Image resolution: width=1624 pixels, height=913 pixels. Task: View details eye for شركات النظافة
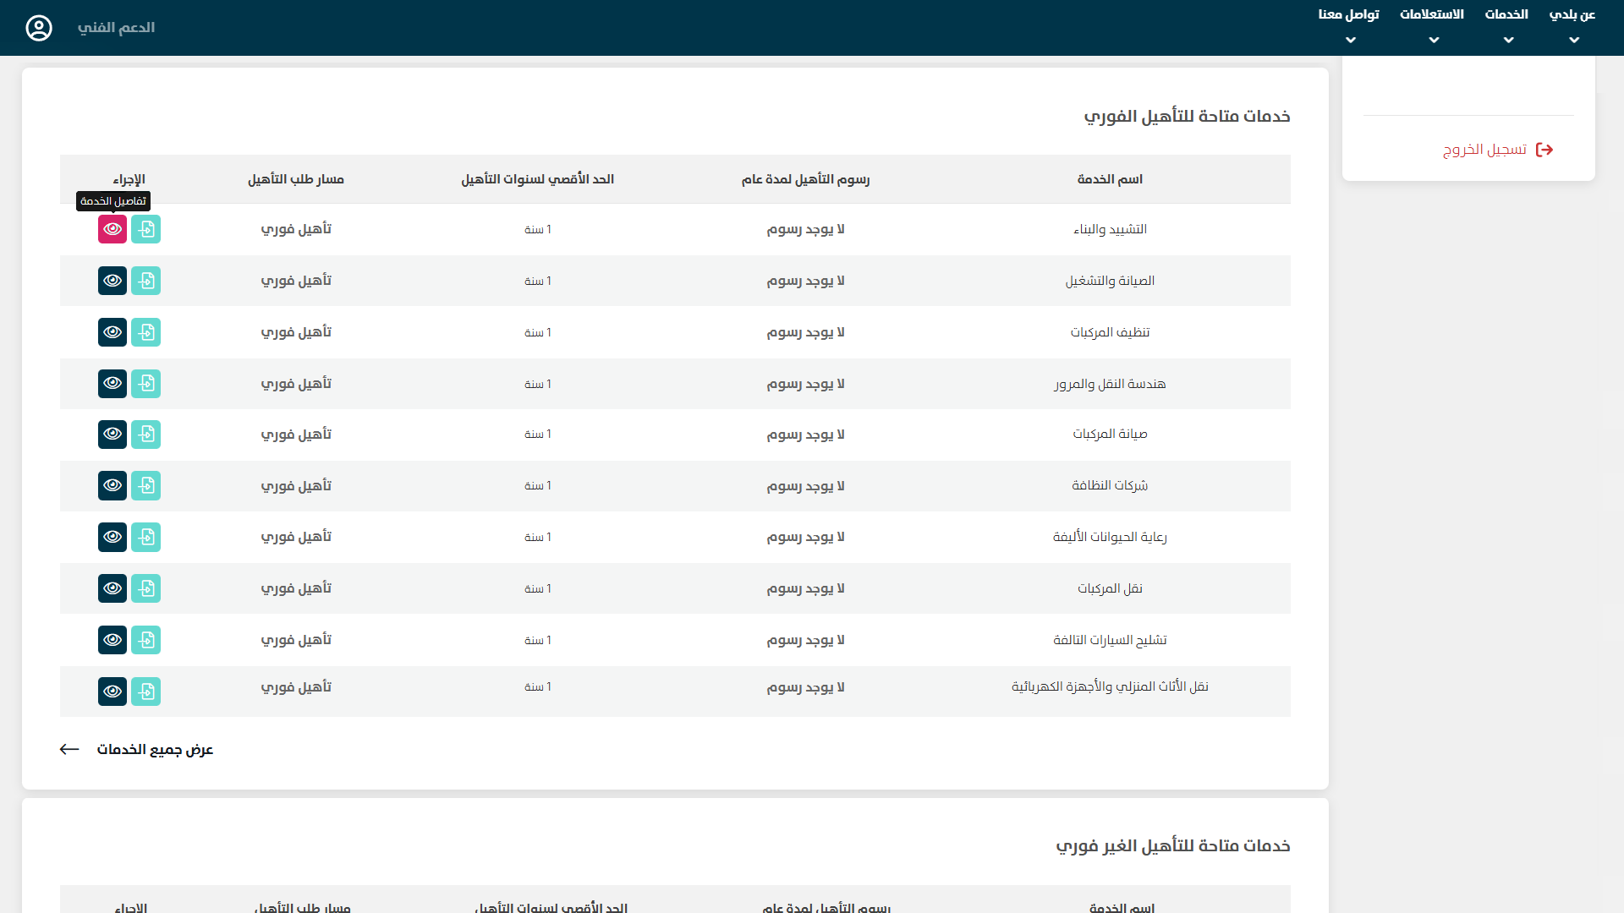click(112, 486)
